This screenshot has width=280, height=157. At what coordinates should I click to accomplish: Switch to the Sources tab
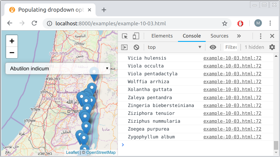coord(219,36)
